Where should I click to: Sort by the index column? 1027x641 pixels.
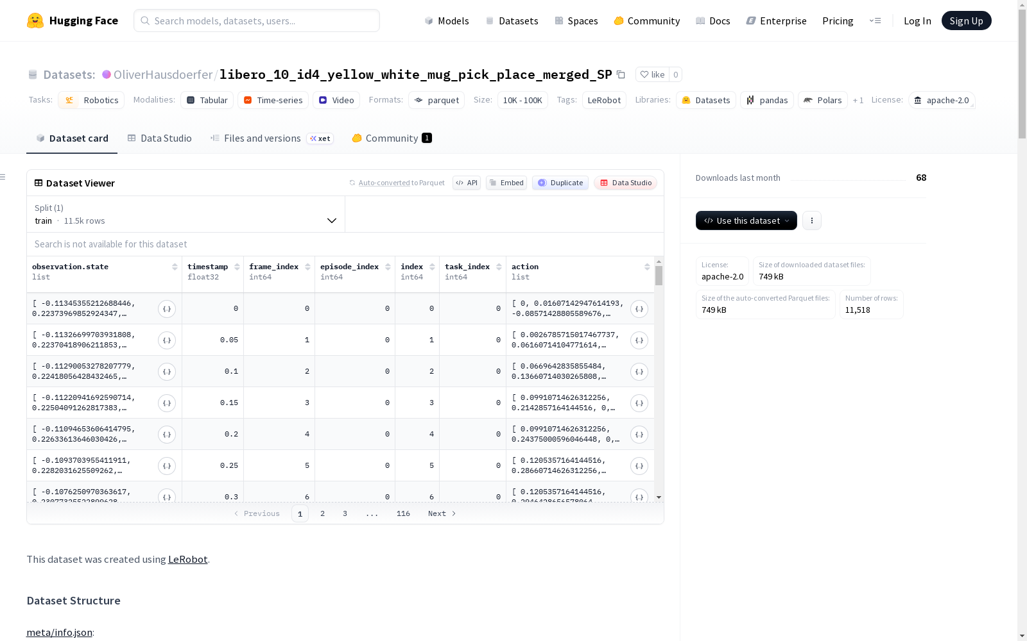click(432, 267)
